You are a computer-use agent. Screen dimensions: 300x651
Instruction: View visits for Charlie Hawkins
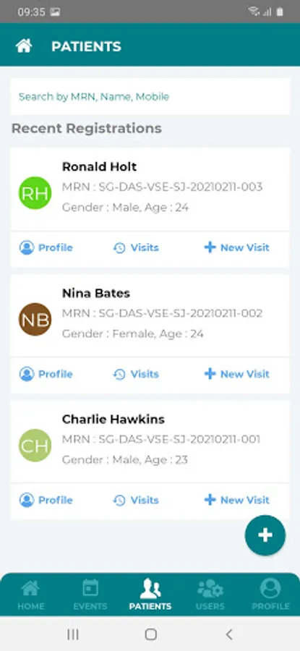(136, 501)
